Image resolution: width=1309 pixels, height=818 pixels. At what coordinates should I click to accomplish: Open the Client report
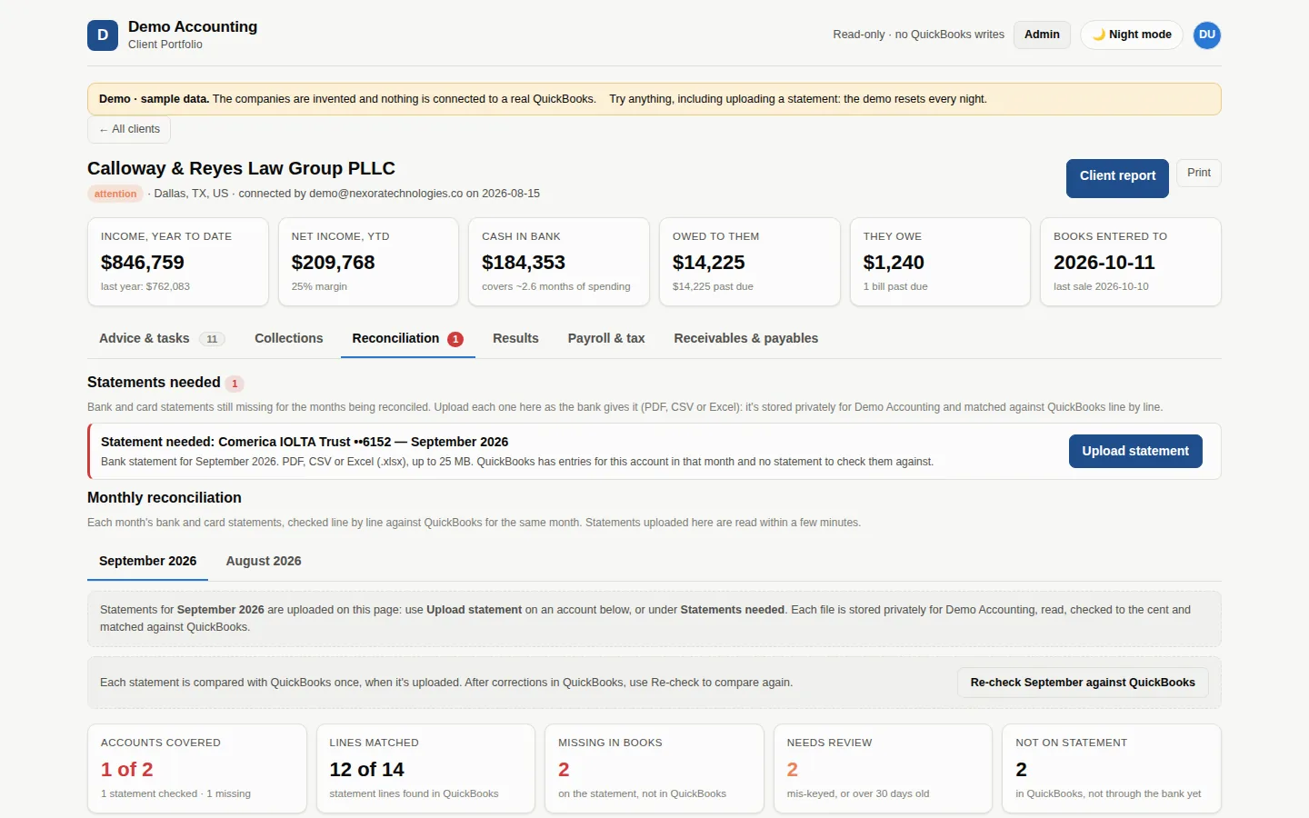pyautogui.click(x=1117, y=178)
